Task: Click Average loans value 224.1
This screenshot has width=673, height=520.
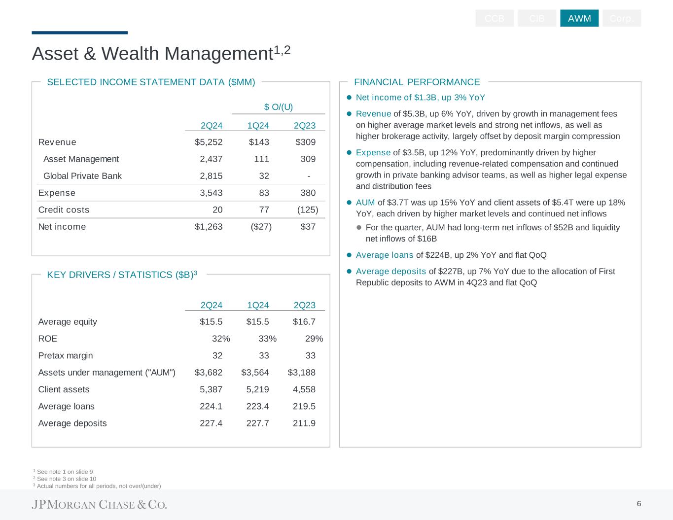Action: click(x=211, y=406)
